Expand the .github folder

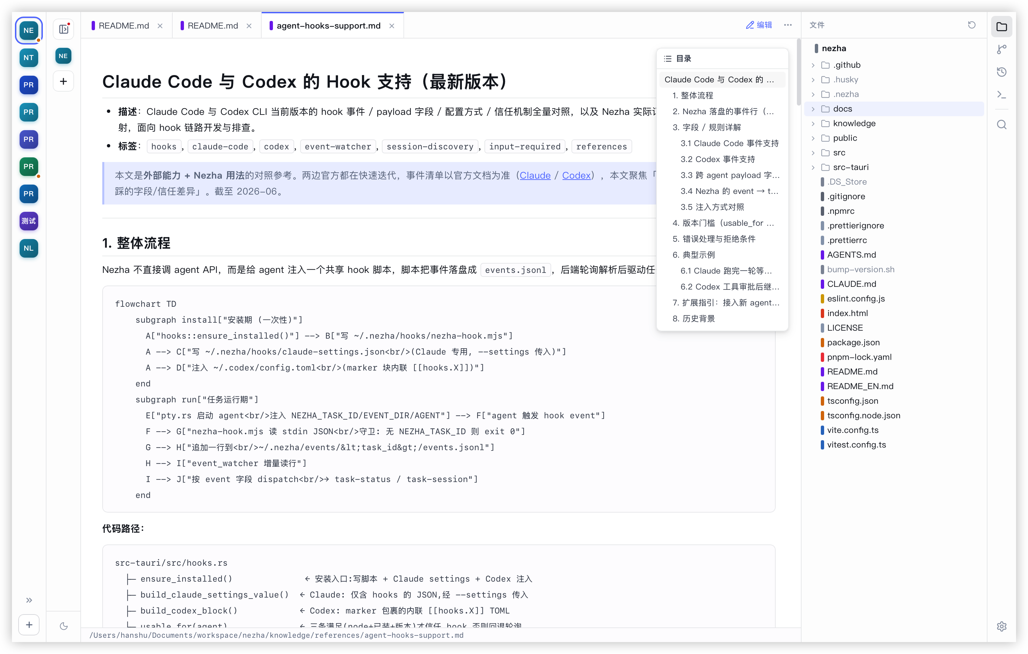(x=894, y=65)
